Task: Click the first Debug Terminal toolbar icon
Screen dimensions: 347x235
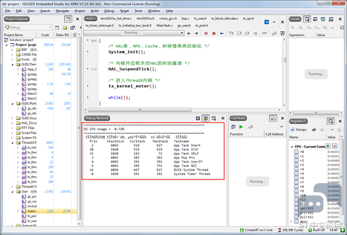Action: click(x=198, y=118)
